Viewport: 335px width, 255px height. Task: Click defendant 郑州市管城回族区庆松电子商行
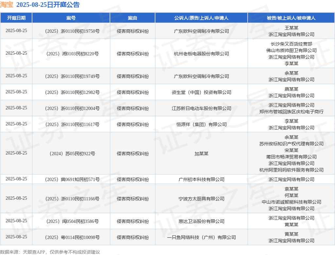(291, 112)
